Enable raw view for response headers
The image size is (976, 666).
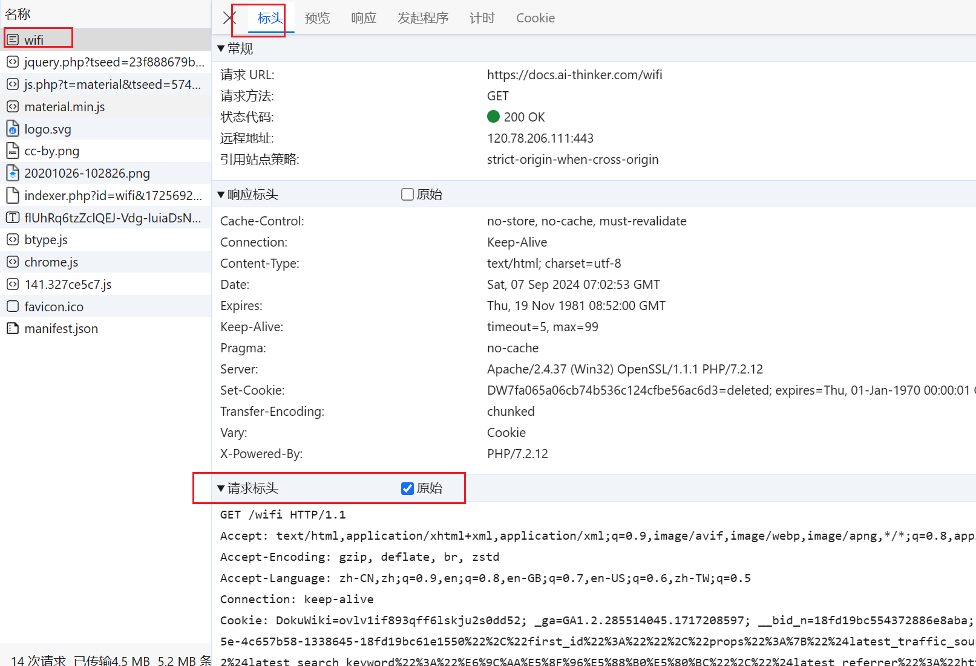coord(407,194)
